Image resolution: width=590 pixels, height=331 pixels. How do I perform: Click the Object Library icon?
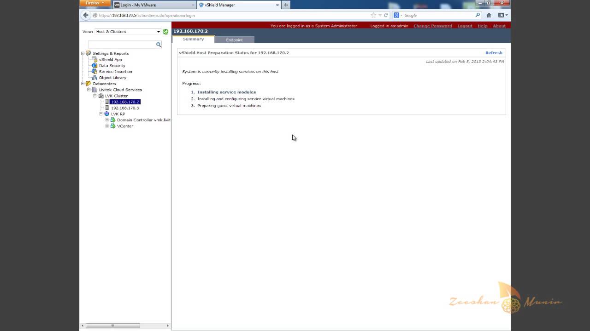click(94, 78)
